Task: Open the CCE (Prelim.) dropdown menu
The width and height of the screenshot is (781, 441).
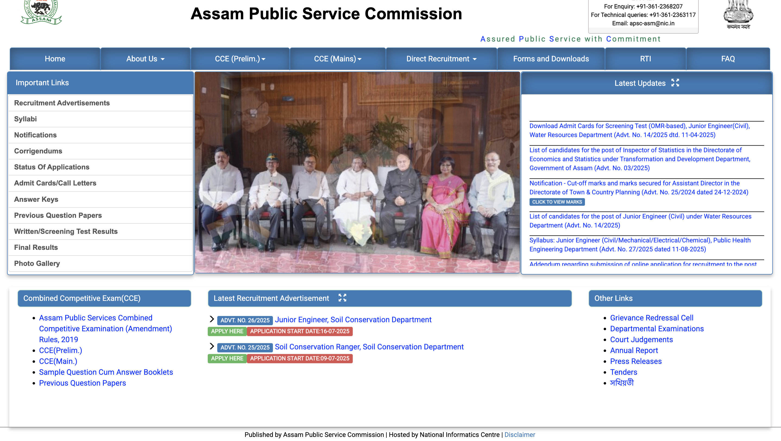Action: click(x=240, y=59)
